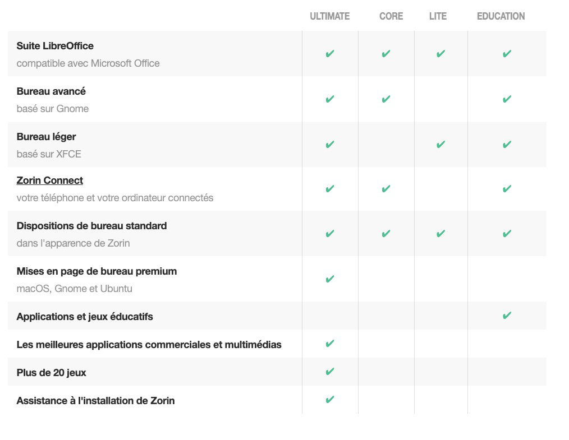Click Lite checkmark for Bureau léger

[440, 145]
